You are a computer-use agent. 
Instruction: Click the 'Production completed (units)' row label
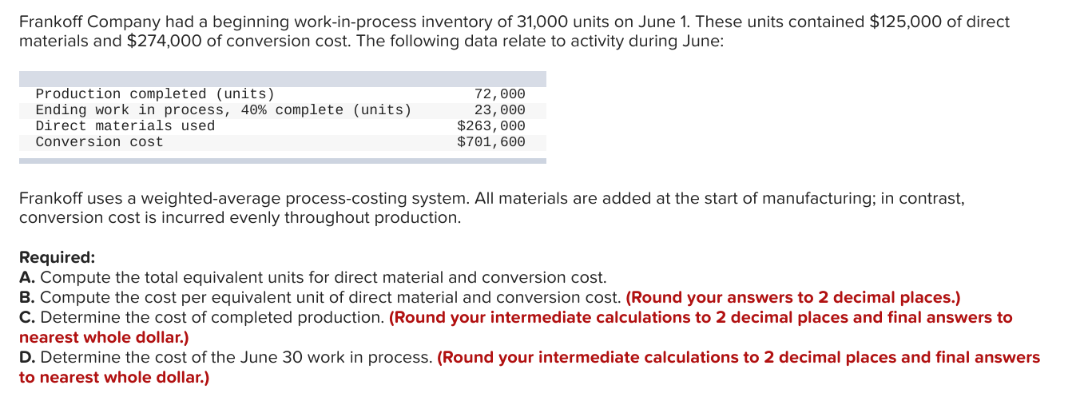pos(155,94)
